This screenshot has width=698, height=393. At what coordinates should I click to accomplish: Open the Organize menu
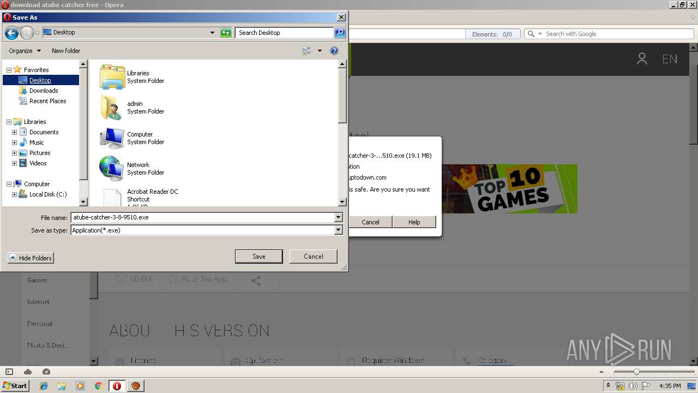tap(25, 51)
